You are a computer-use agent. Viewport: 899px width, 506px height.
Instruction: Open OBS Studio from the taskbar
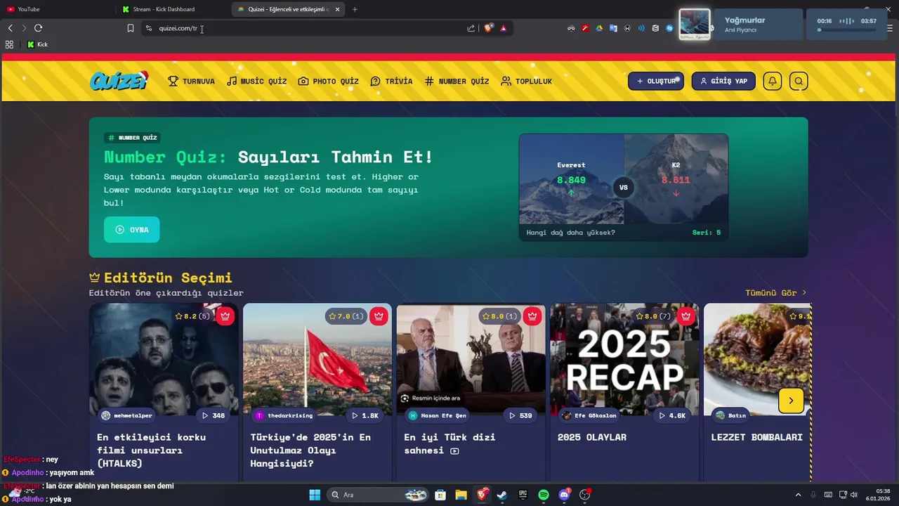(585, 495)
